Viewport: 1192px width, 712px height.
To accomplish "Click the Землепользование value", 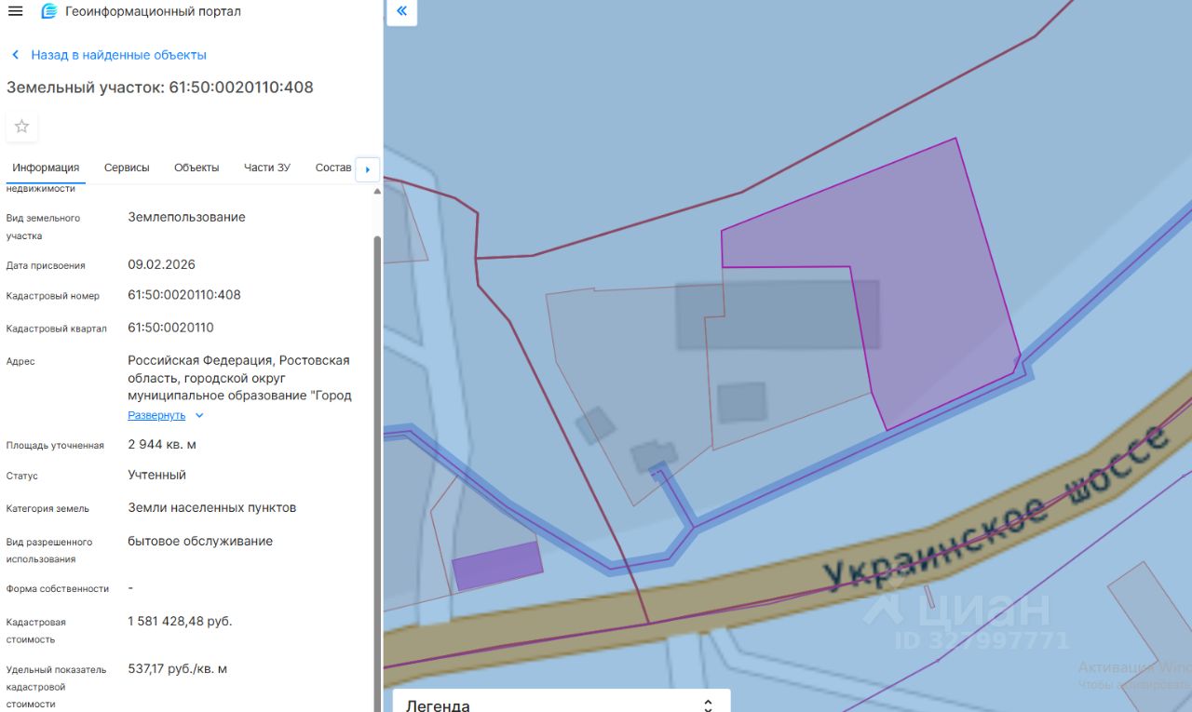I will click(x=187, y=217).
